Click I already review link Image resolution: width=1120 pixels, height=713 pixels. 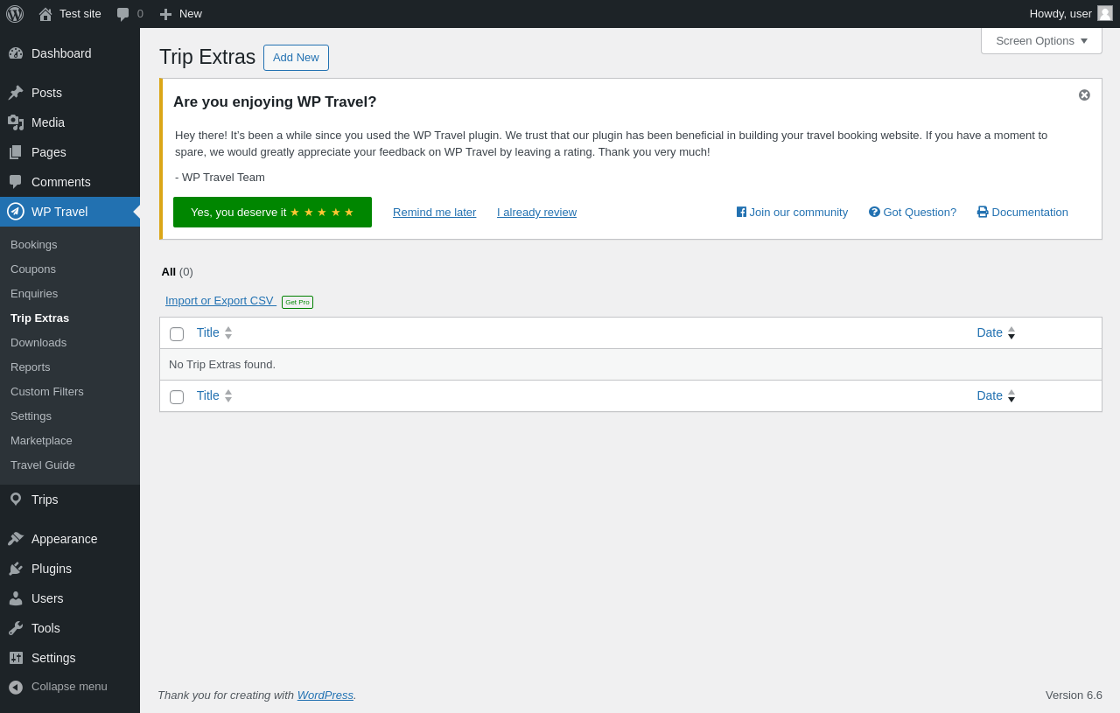[x=536, y=212]
